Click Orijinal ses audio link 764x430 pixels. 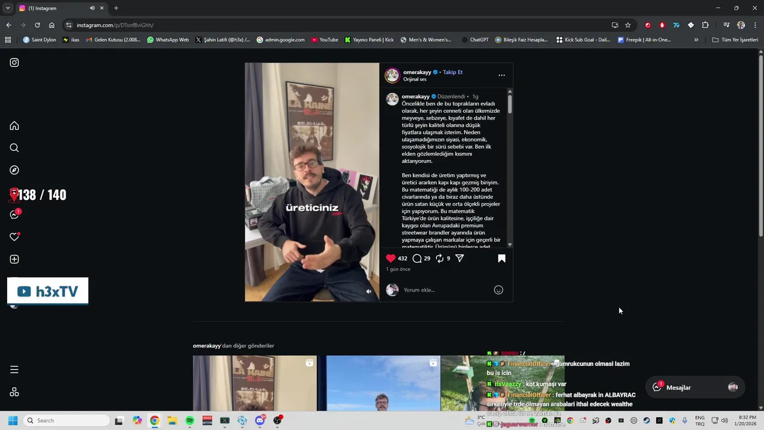[415, 79]
